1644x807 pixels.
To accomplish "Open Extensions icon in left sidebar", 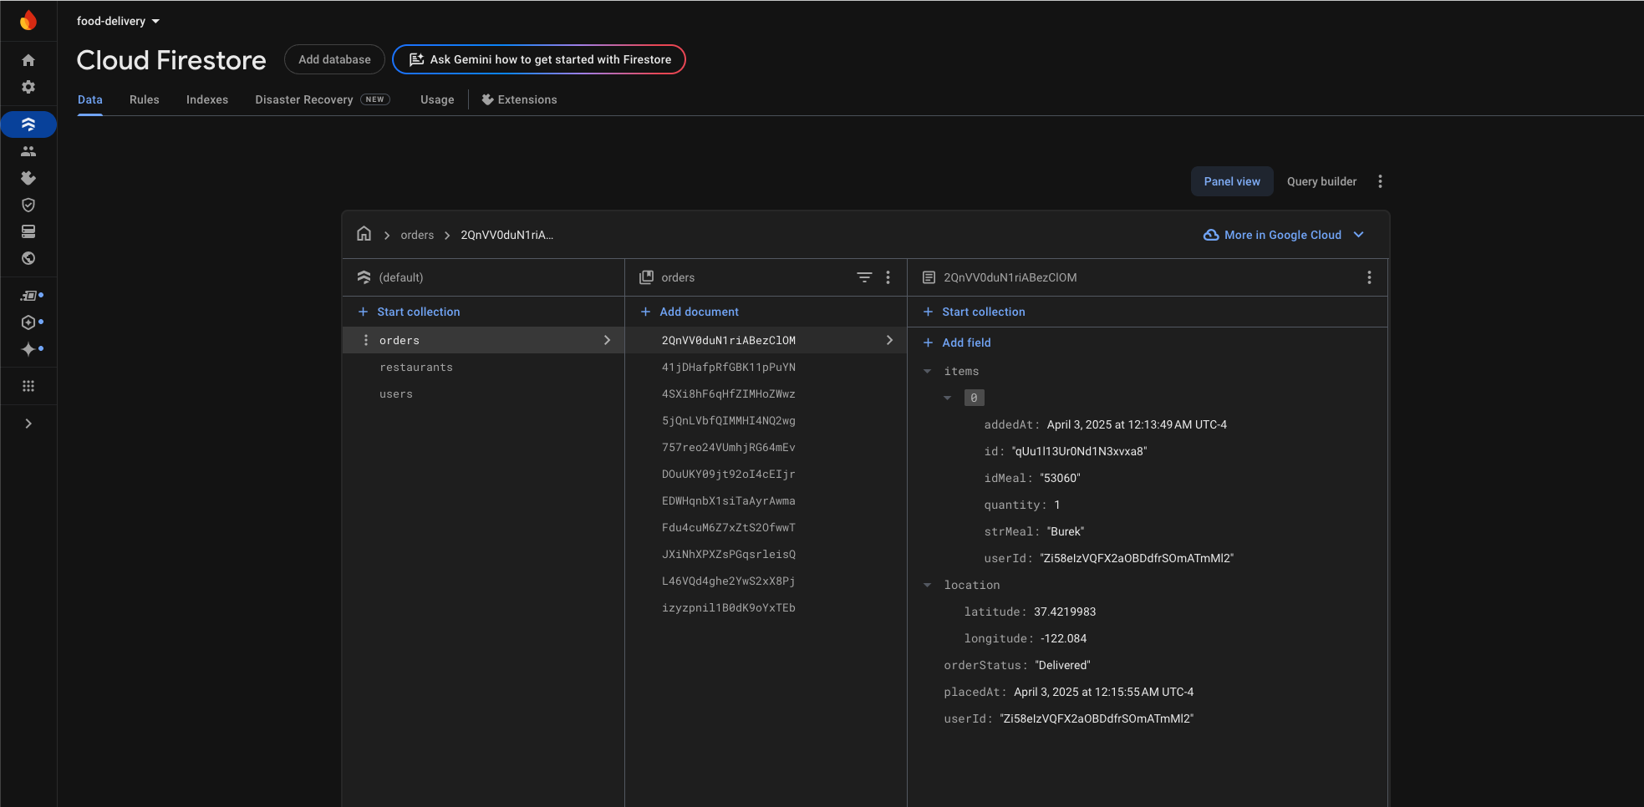I will click(28, 178).
